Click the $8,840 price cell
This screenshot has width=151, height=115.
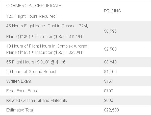(110, 62)
